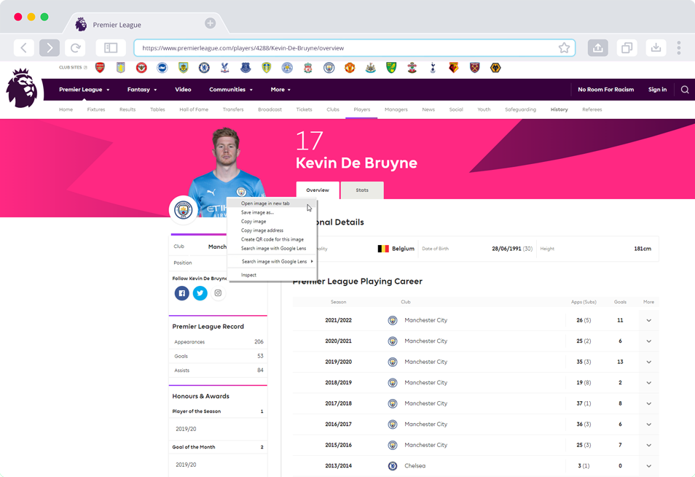Click the Sign in link
The image size is (695, 477).
pyautogui.click(x=657, y=90)
